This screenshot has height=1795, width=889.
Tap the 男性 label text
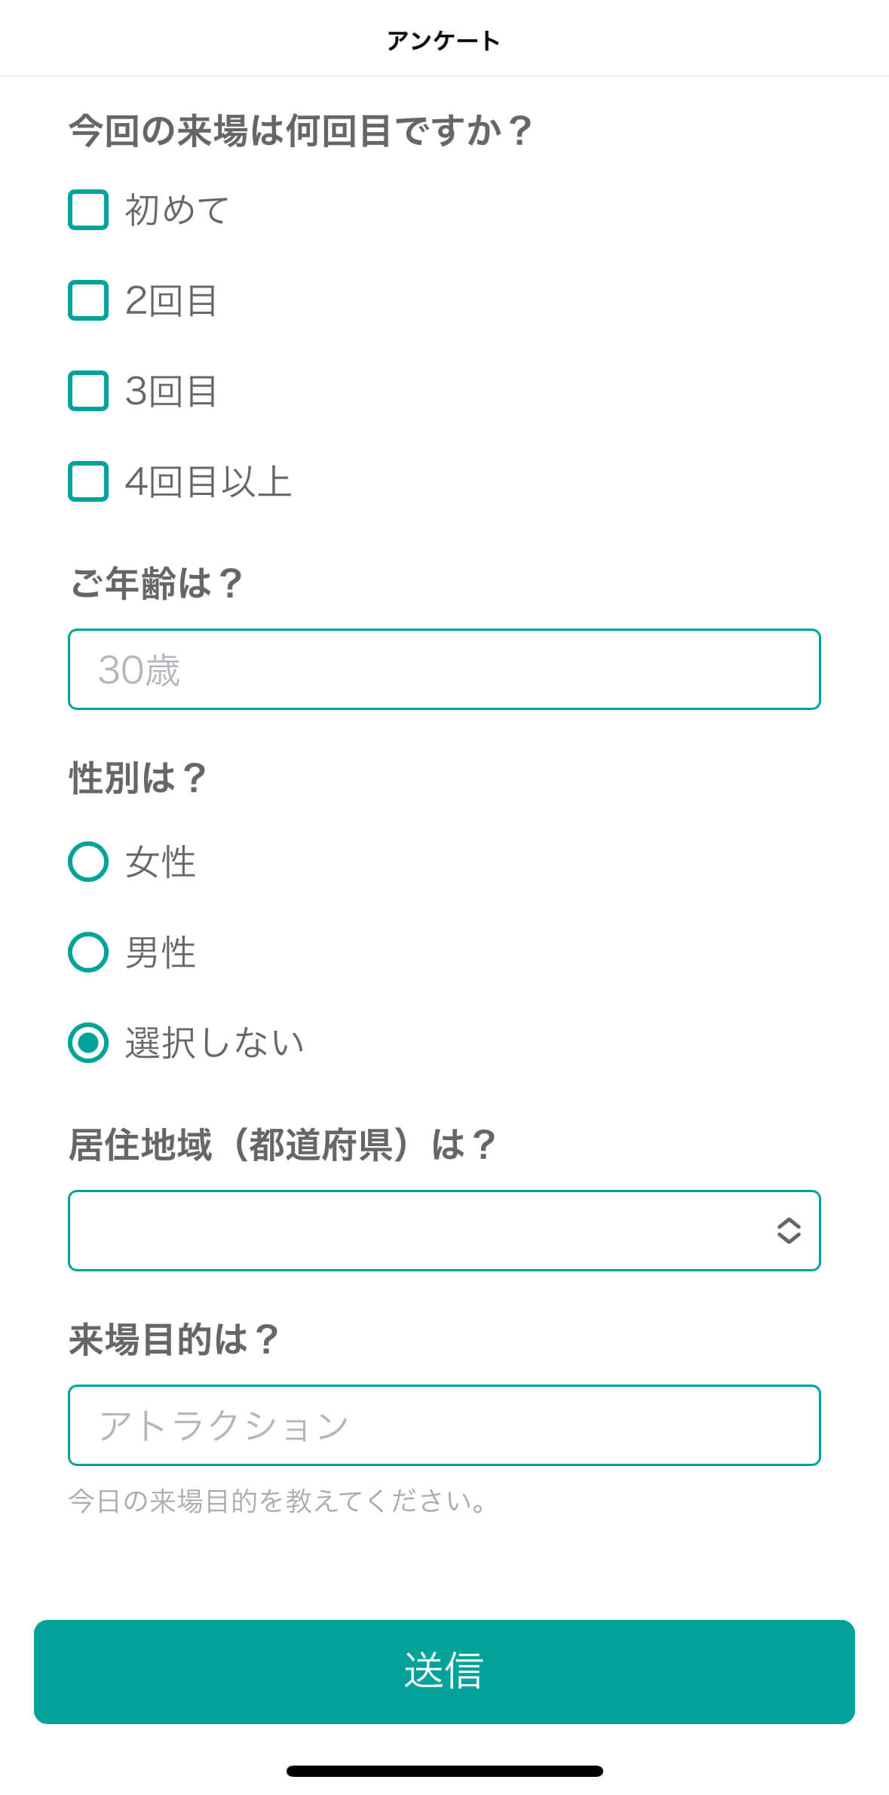[x=161, y=952]
